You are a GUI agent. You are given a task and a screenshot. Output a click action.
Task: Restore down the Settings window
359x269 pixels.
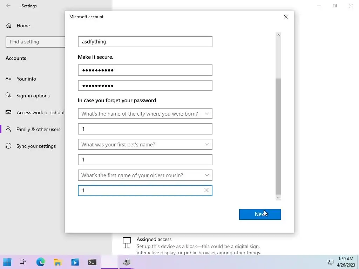pyautogui.click(x=335, y=6)
